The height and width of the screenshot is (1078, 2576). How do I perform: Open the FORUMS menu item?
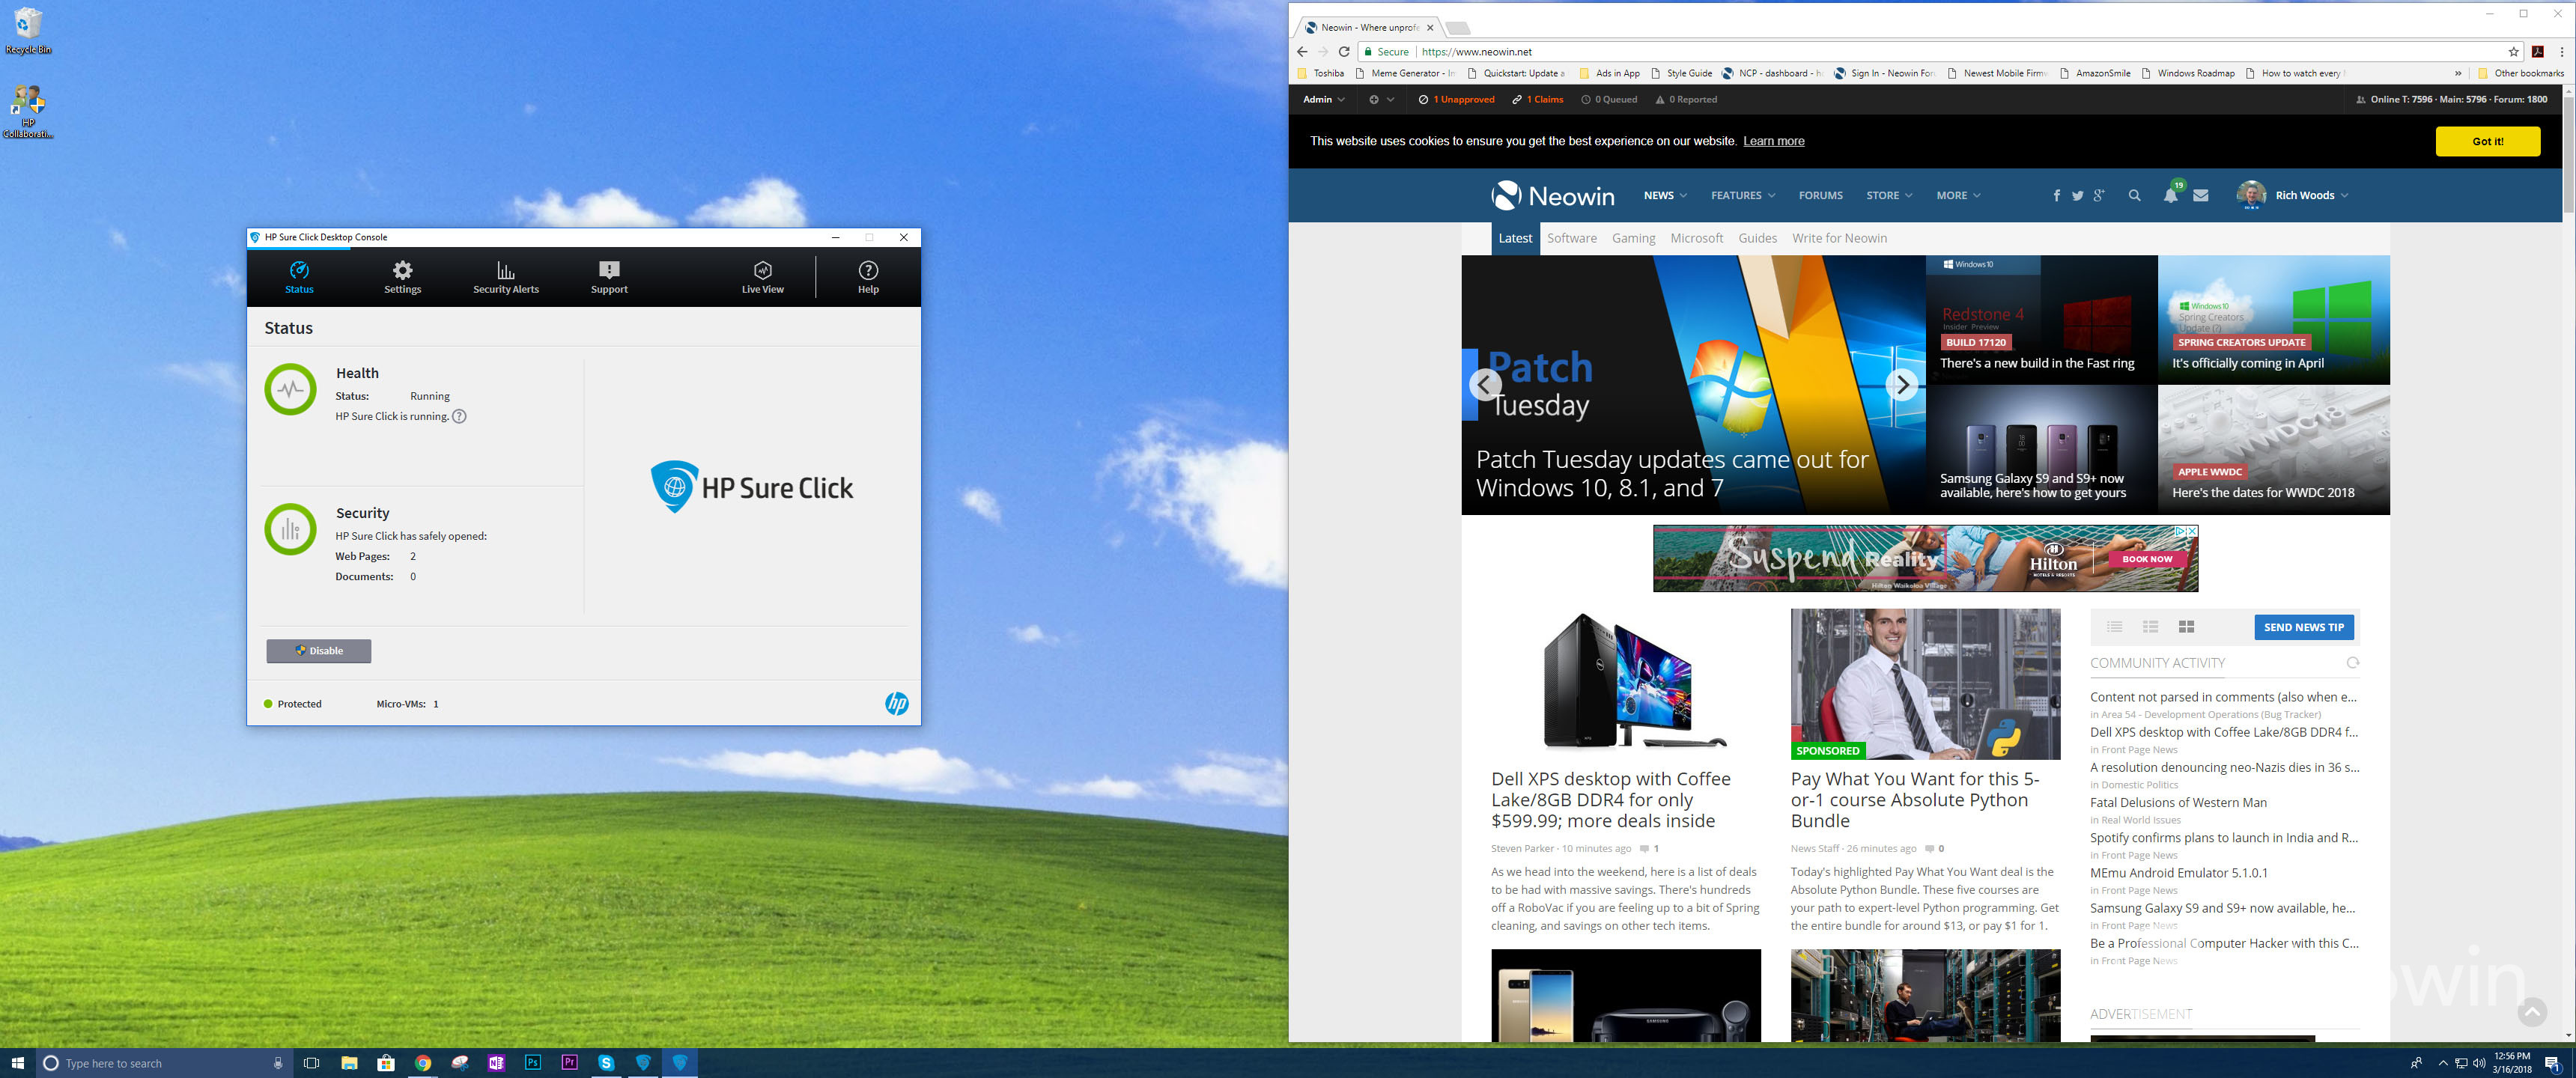1820,196
